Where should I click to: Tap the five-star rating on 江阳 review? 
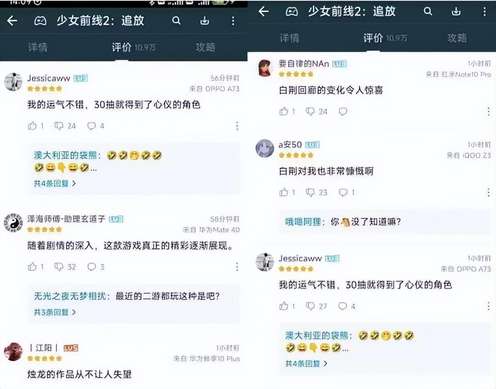click(45, 358)
